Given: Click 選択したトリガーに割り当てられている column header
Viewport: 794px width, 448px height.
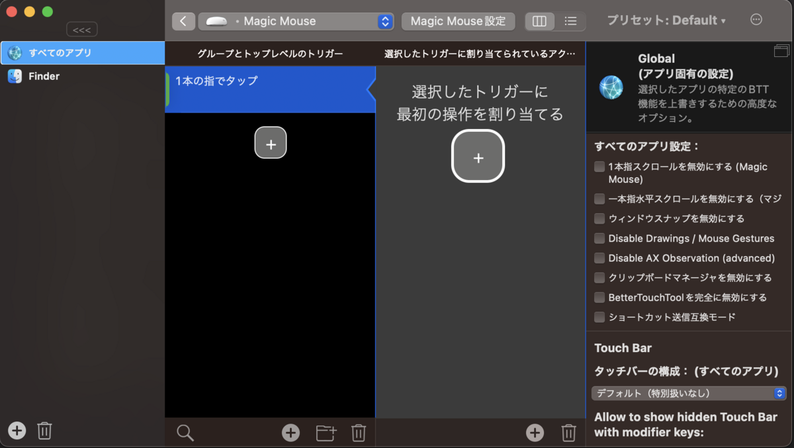Looking at the screenshot, I should [480, 53].
